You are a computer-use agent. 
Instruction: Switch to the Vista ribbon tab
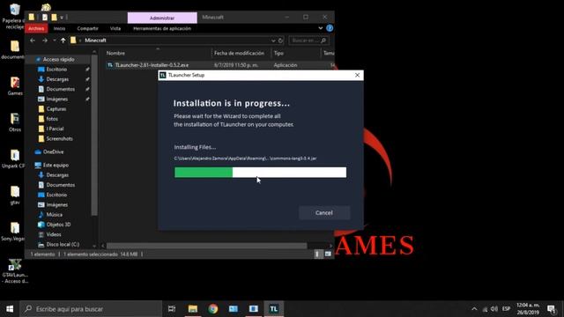[115, 28]
